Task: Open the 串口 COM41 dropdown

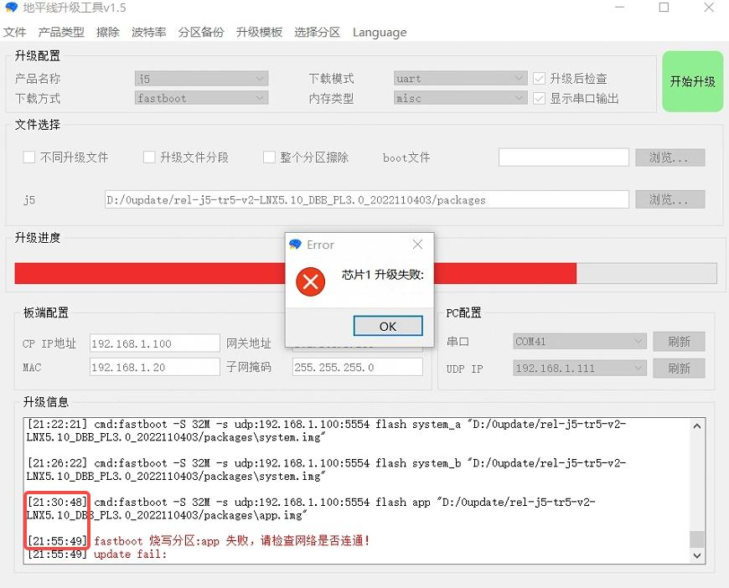Action: point(579,342)
